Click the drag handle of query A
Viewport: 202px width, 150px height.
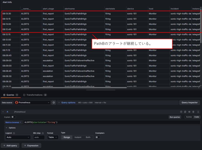click(198, 112)
